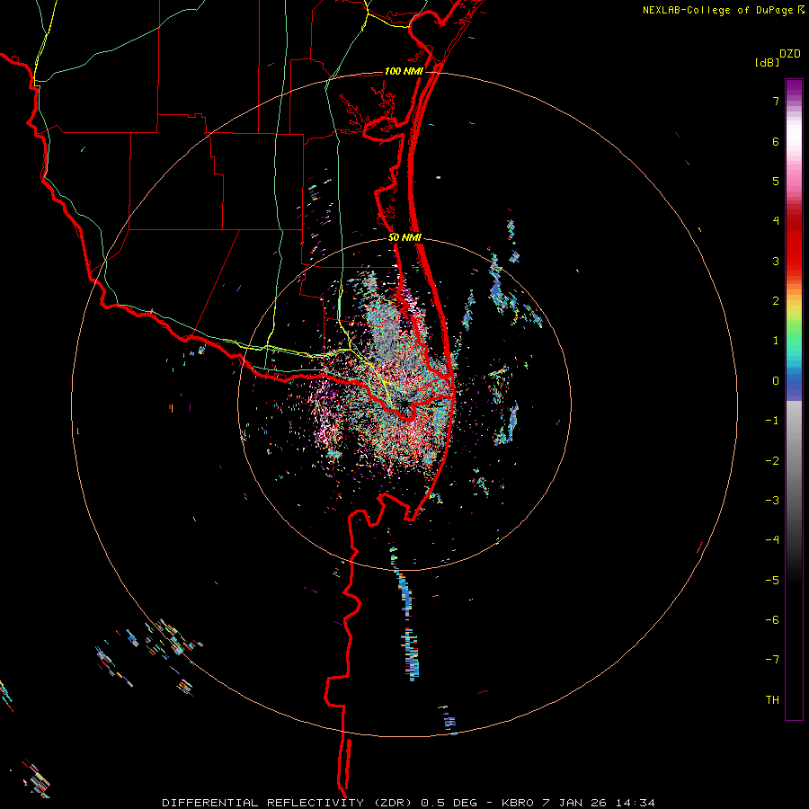Click the '0' value on the color scale
Screen dimensions: 809x809
(776, 381)
